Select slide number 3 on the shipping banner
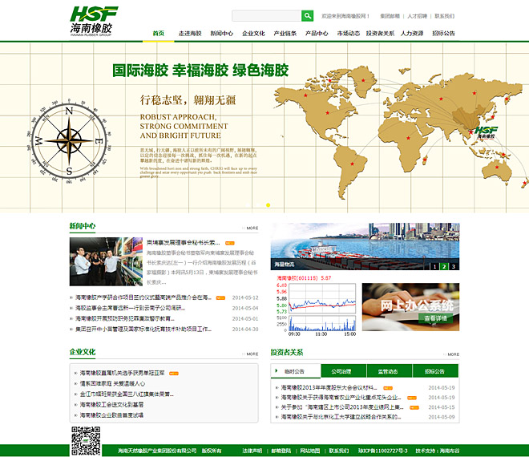Image resolution: width=529 pixels, height=457 pixels. 453,265
